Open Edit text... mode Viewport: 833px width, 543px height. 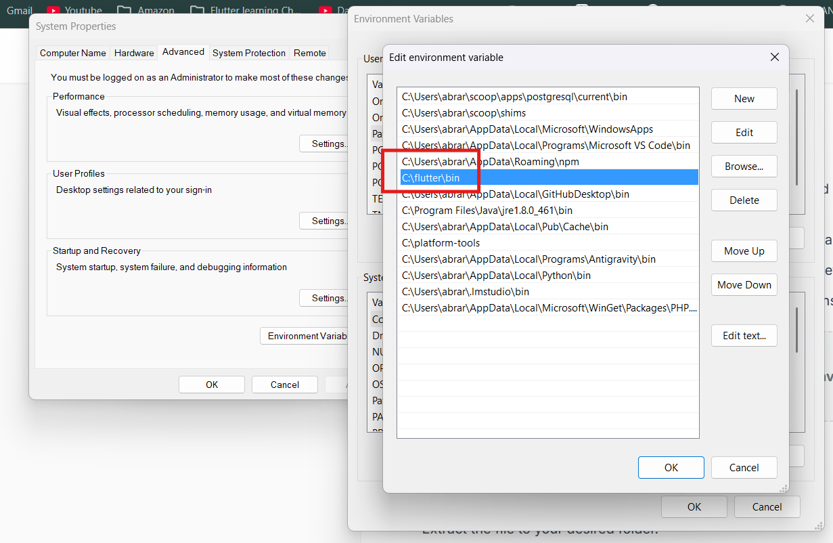pos(744,336)
